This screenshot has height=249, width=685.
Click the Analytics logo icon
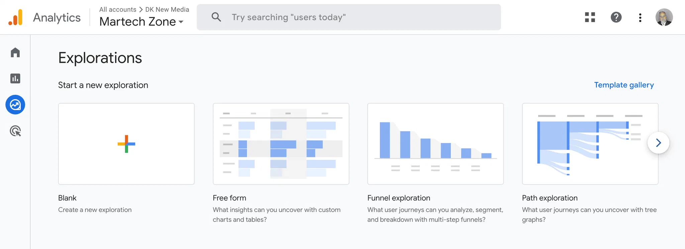(x=15, y=17)
